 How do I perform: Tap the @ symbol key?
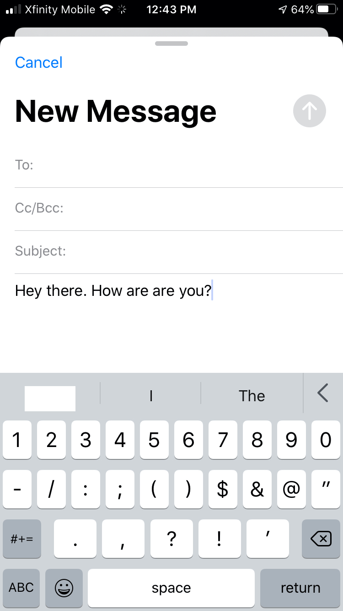[291, 489]
